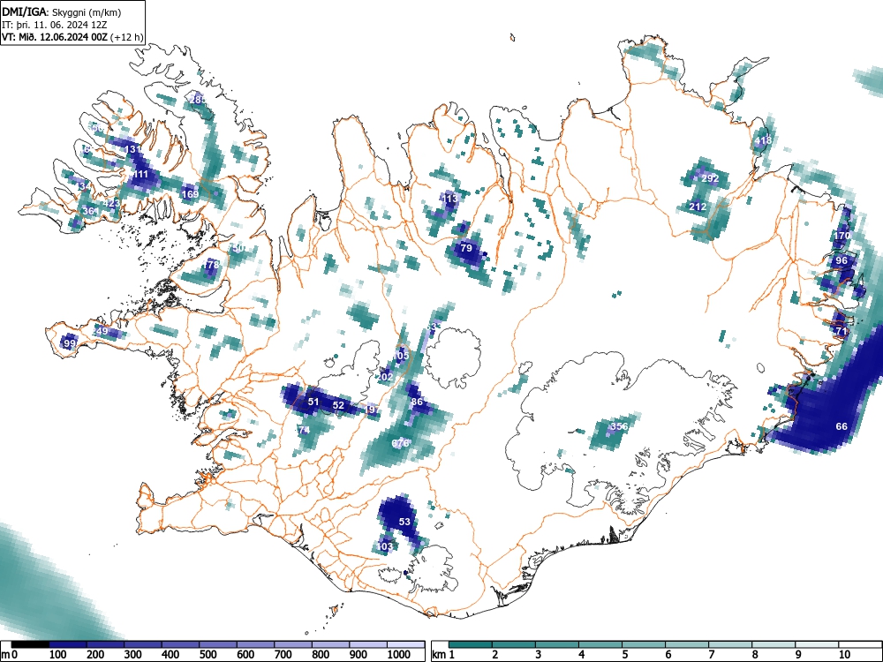Click the visibility value '52' on the map
This screenshot has height=662, width=883.
pos(338,405)
